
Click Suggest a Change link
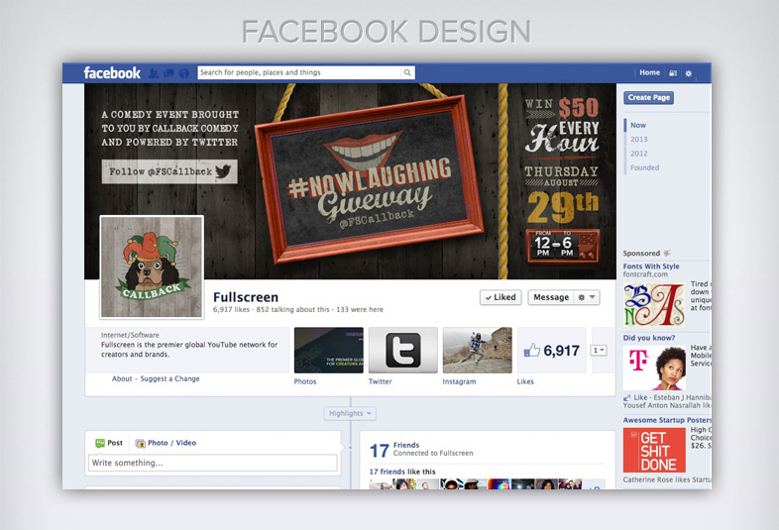click(x=169, y=378)
